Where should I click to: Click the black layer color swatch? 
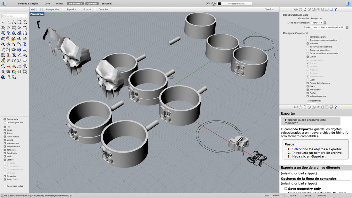point(220,4)
